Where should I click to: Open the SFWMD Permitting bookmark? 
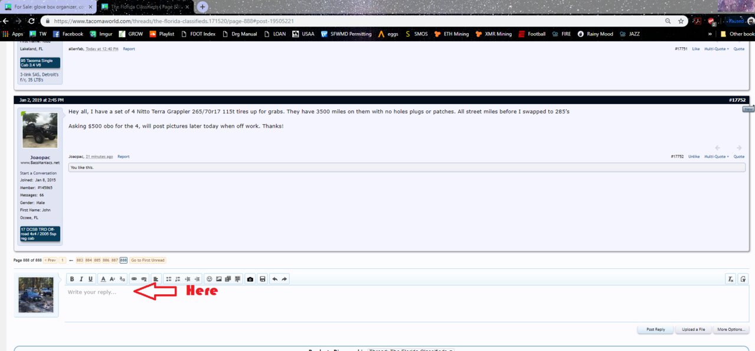coord(347,34)
